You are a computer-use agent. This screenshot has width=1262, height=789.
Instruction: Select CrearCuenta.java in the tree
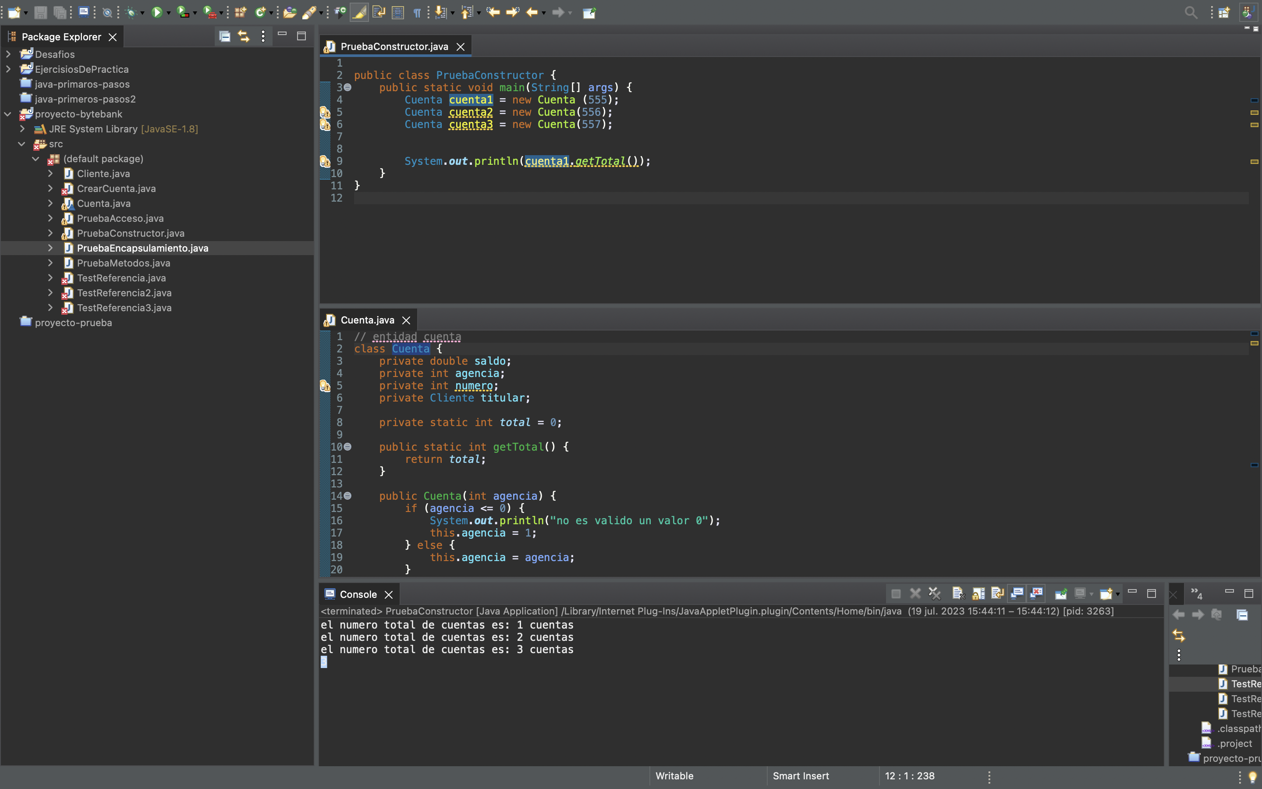point(116,188)
